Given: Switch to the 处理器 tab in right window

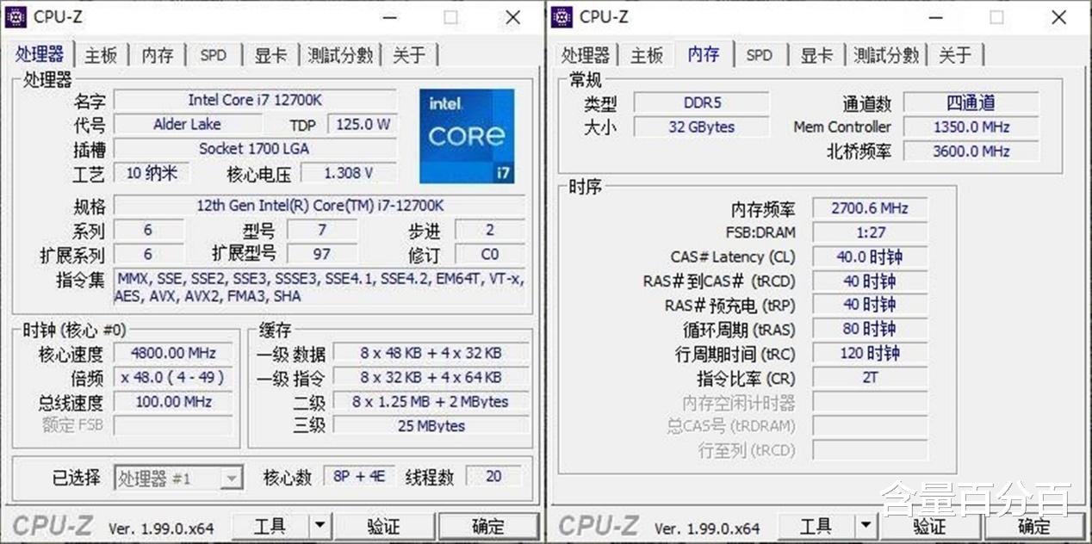Looking at the screenshot, I should pyautogui.click(x=586, y=54).
